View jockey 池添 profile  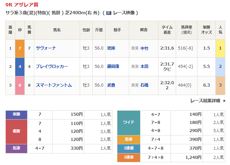coord(111,48)
